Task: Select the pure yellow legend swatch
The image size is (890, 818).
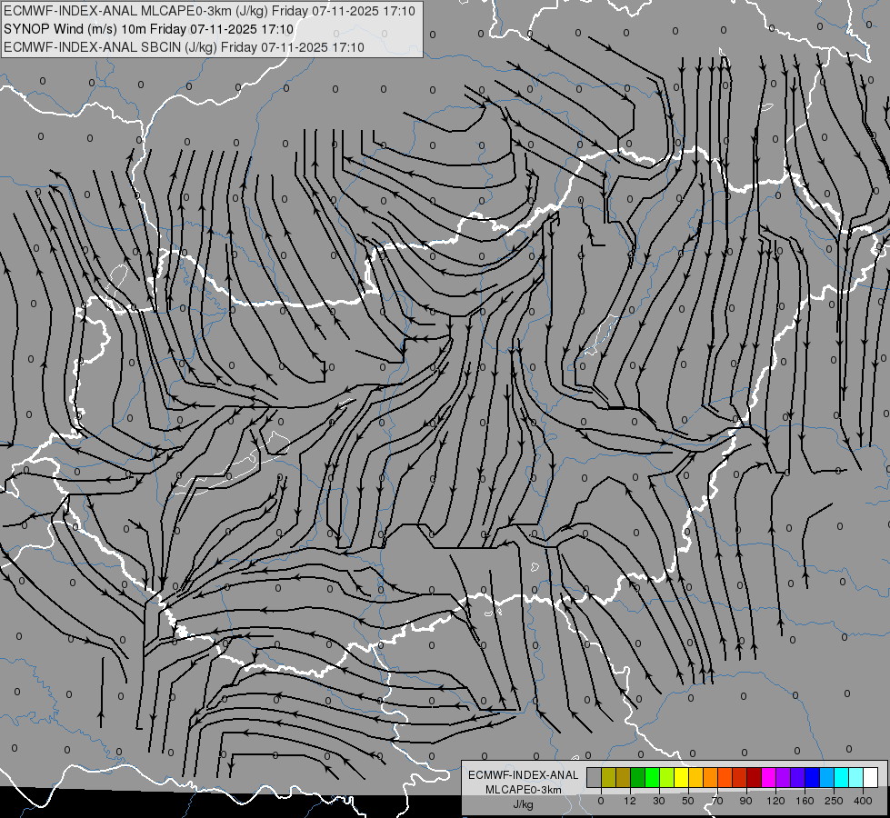Action: [682, 777]
